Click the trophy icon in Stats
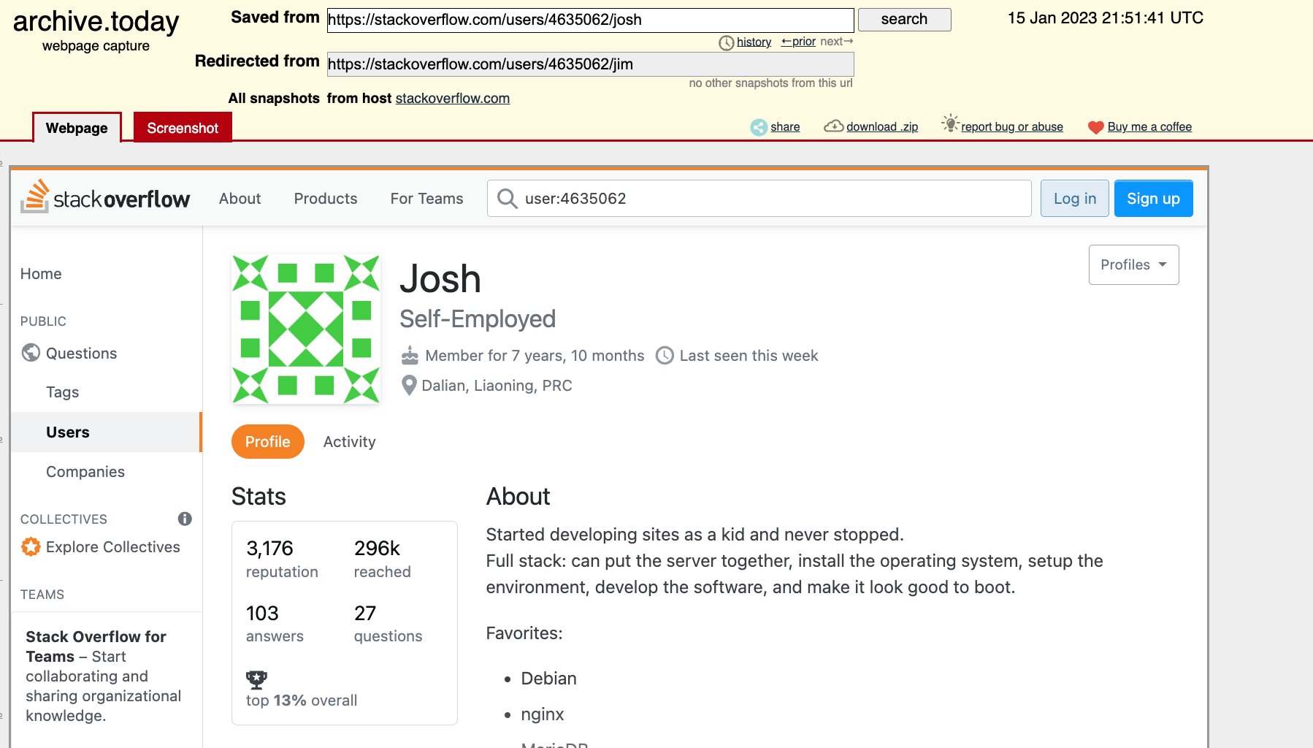Screen dimensions: 1313x748 click(x=256, y=680)
